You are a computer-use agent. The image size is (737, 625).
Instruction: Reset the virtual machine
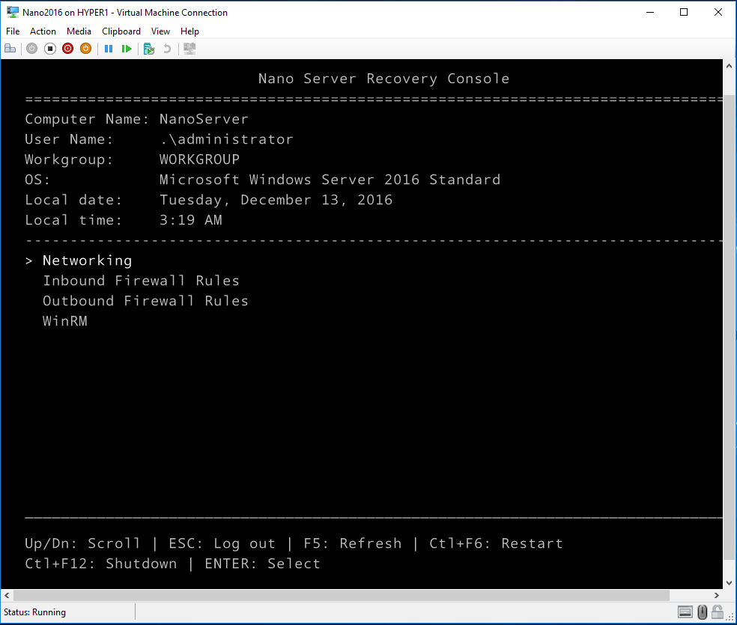127,48
